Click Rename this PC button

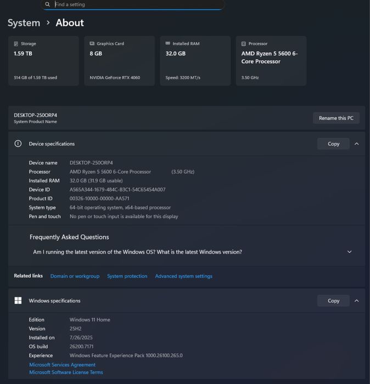[x=336, y=118]
